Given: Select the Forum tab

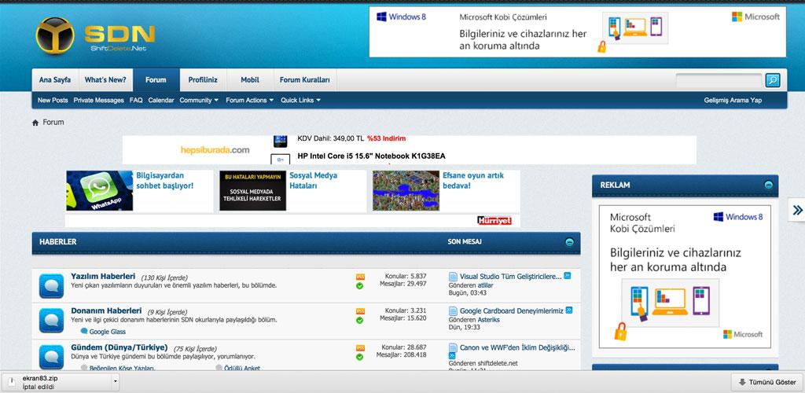Looking at the screenshot, I should 156,80.
